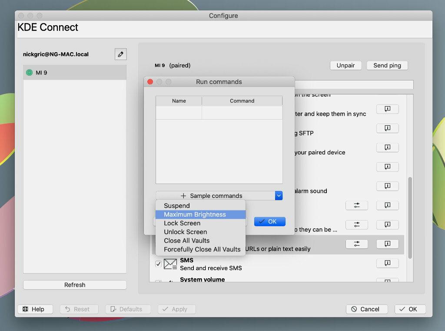Image resolution: width=445 pixels, height=331 pixels.
Task: Choose Unlock Screen sample command
Action: 200,232
